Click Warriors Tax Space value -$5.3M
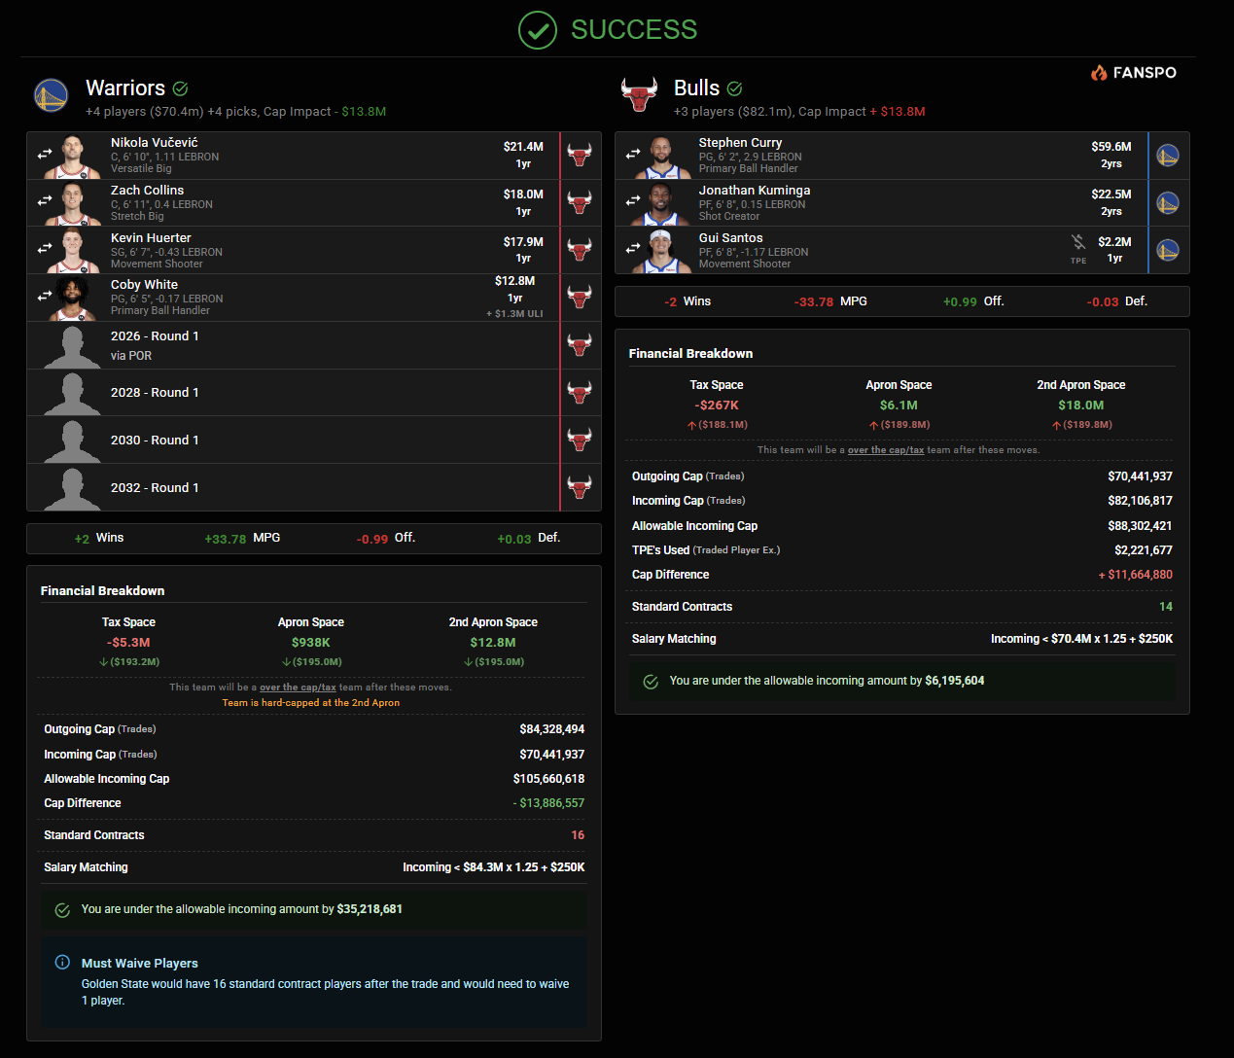Image resolution: width=1234 pixels, height=1058 pixels. pos(128,642)
